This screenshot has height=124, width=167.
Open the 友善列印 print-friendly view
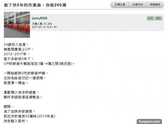click(x=138, y=5)
